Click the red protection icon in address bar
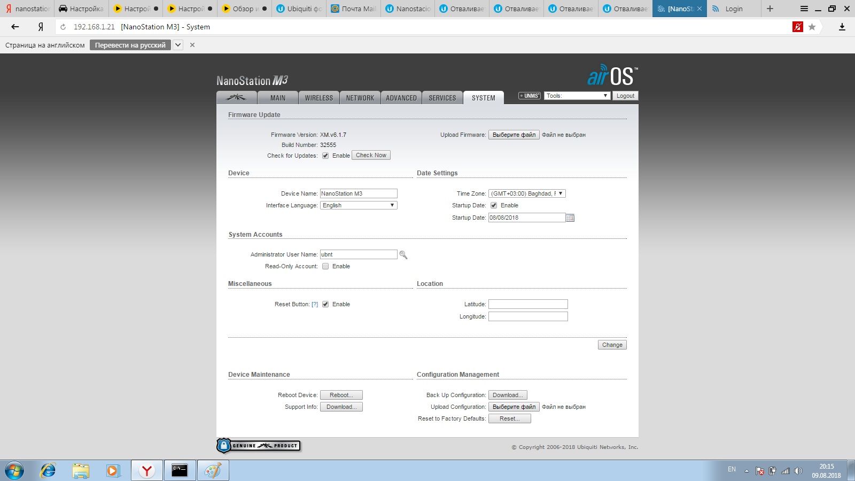The height and width of the screenshot is (481, 855). (x=798, y=27)
